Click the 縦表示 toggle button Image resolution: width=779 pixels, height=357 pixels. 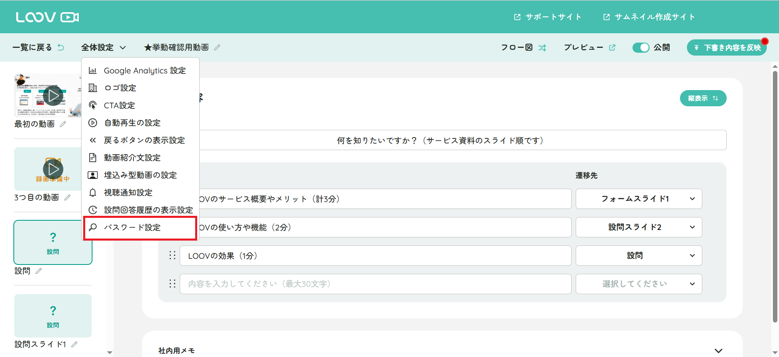pos(703,98)
